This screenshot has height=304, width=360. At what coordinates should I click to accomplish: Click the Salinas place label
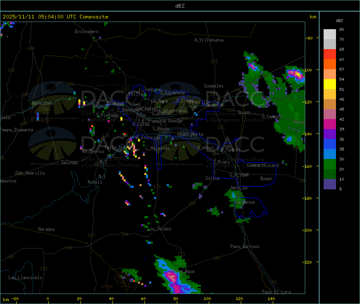click(x=69, y=162)
